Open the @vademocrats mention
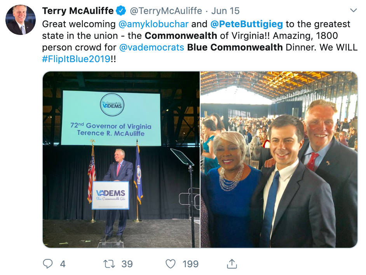This screenshot has width=366, height=275. [152, 48]
